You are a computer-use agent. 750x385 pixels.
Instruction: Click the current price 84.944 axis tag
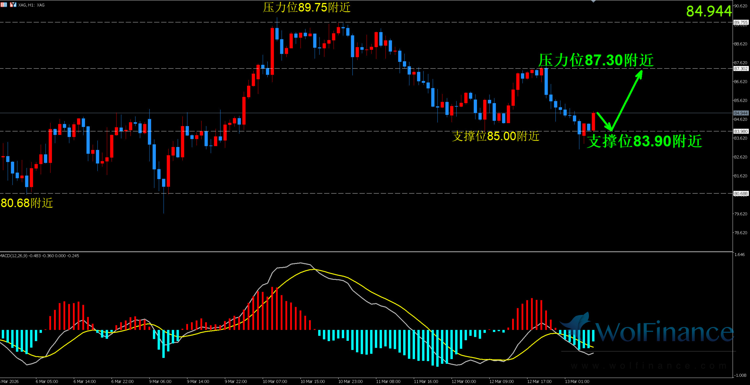pos(741,113)
